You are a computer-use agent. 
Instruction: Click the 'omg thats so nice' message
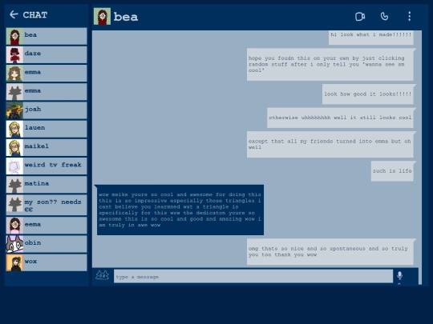click(x=330, y=252)
